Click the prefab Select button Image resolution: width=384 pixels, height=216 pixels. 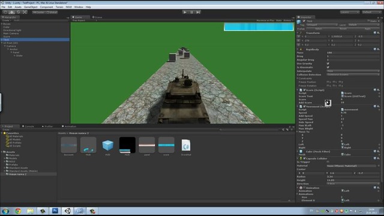pyautogui.click(x=319, y=29)
